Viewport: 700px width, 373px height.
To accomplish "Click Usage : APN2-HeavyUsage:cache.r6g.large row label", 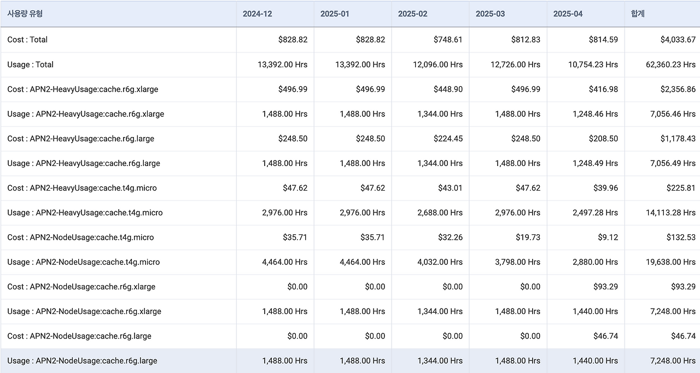I will pyautogui.click(x=84, y=163).
